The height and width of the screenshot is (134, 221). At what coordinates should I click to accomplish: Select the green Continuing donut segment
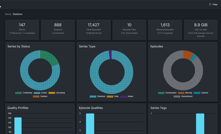(x=50, y=58)
